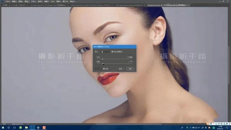Screen dimensions: 231x130
Task: Switch to the first untitled document tab
Action: pyautogui.click(x=14, y=5)
